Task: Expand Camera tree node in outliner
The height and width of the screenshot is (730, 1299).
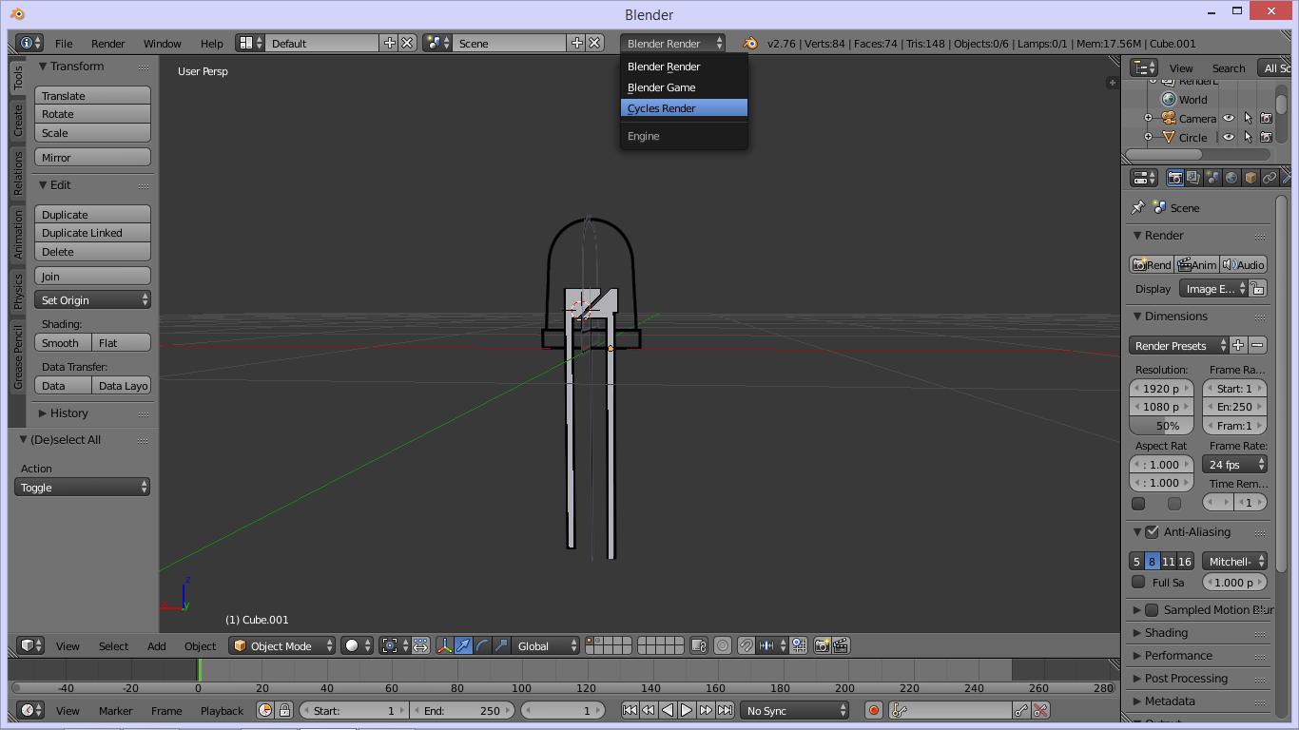Action: [1148, 119]
